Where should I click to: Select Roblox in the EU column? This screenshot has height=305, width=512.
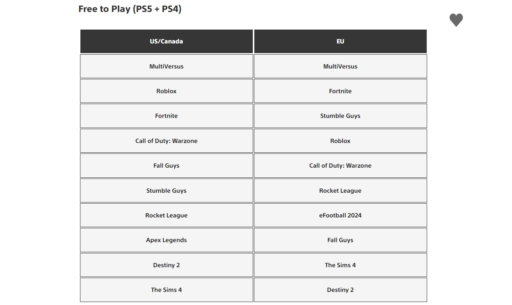click(340, 141)
